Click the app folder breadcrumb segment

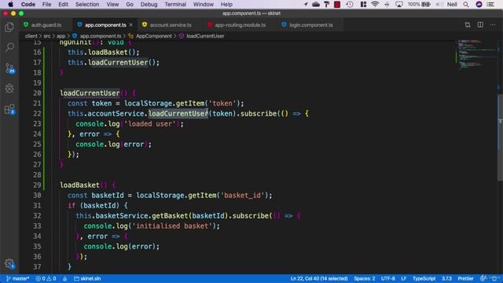pyautogui.click(x=61, y=36)
